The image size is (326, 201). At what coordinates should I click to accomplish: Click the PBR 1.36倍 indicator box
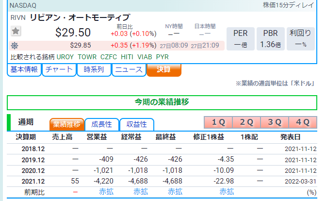[x=271, y=39]
